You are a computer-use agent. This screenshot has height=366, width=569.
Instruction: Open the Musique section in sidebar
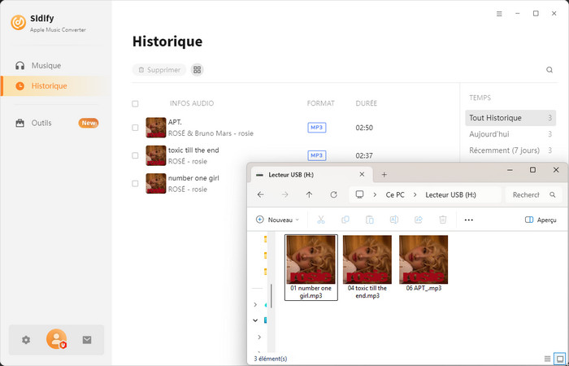pyautogui.click(x=46, y=65)
